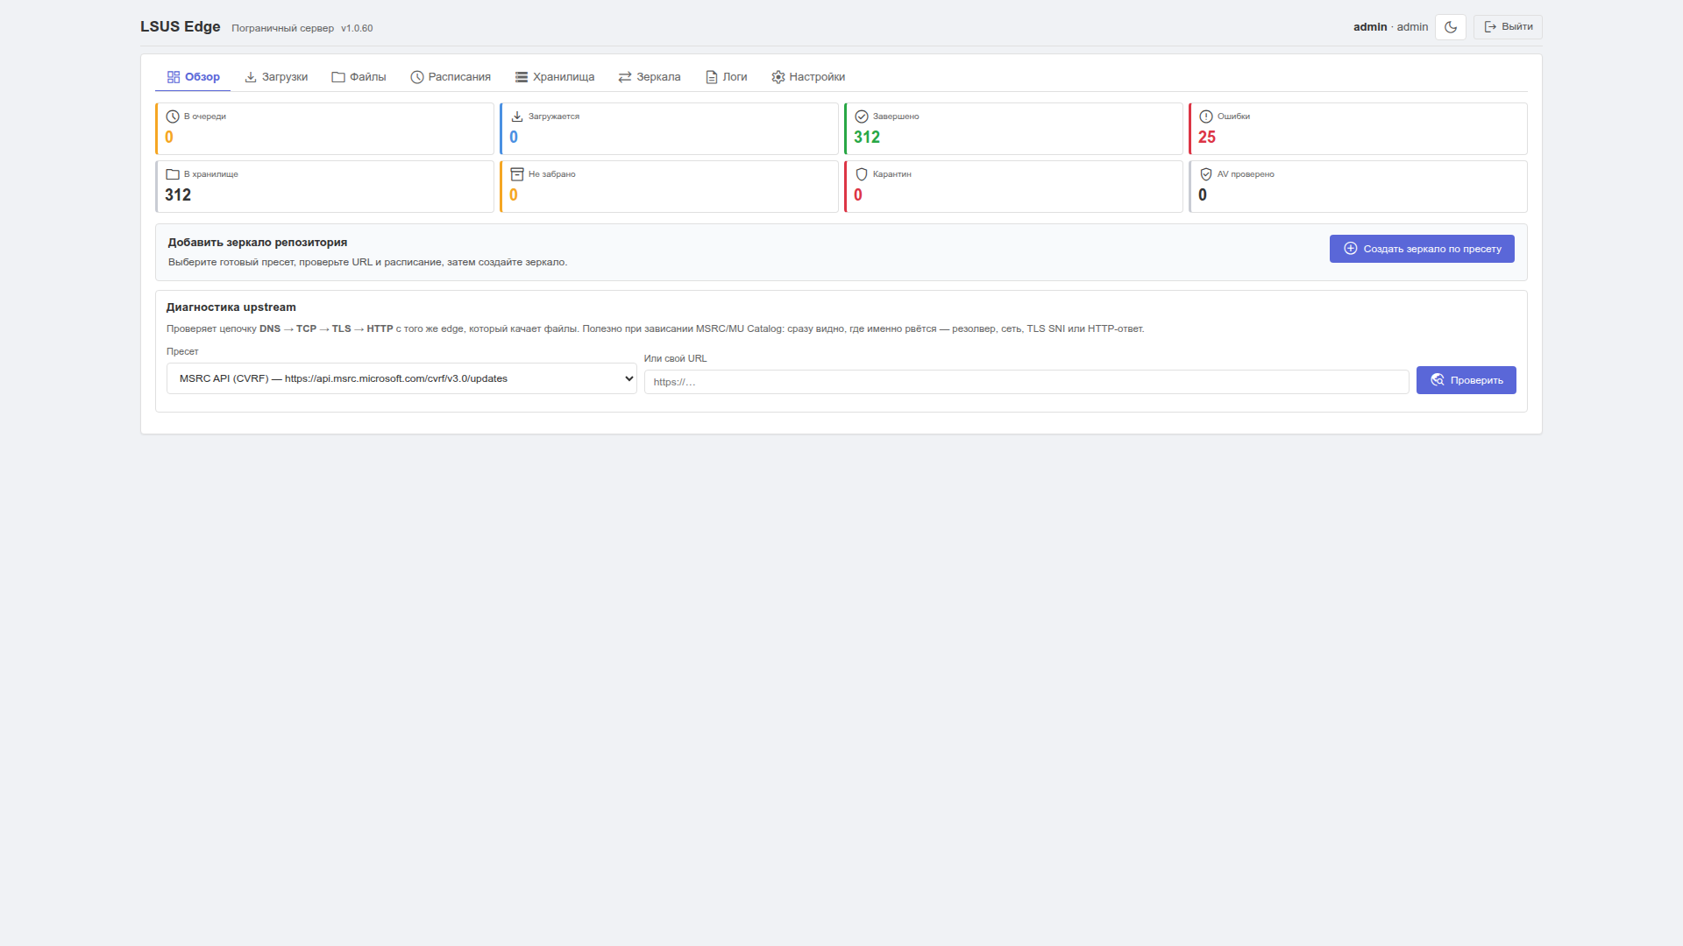Click the Проверить button

[x=1466, y=380]
